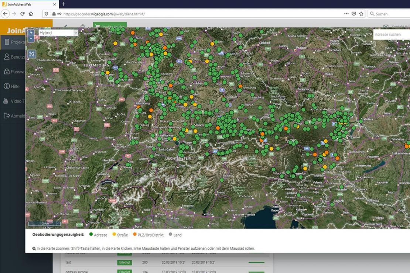
Task: Open Projekte in the sidebar
Action: (x=13, y=42)
